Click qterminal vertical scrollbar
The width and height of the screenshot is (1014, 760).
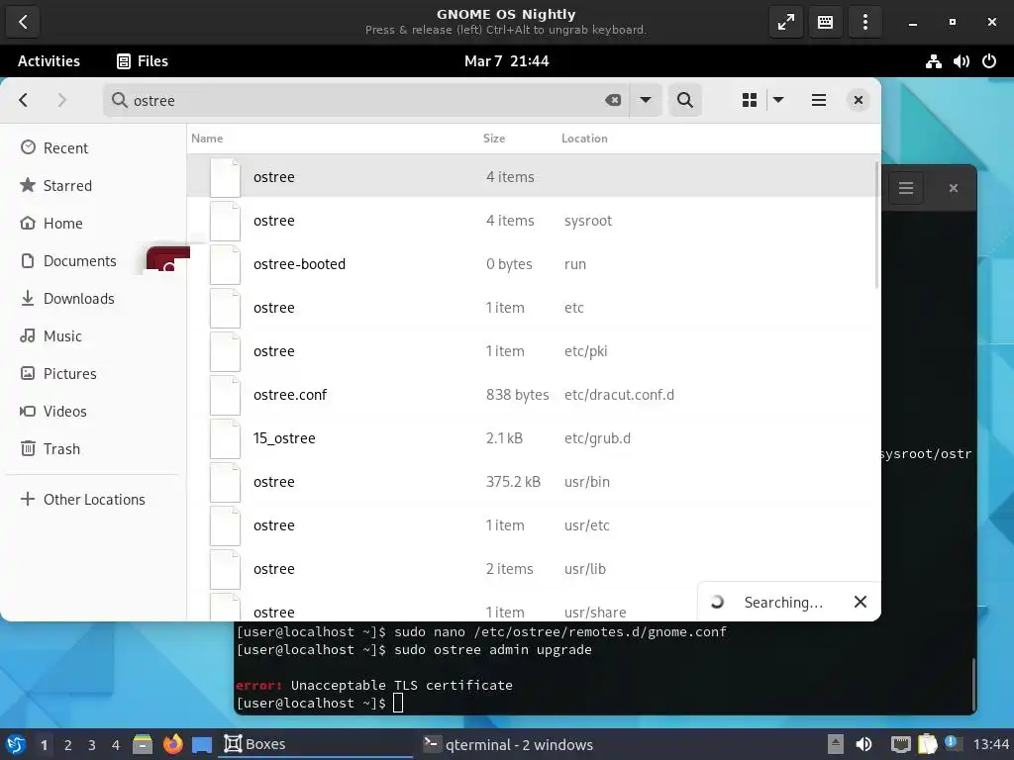click(972, 683)
